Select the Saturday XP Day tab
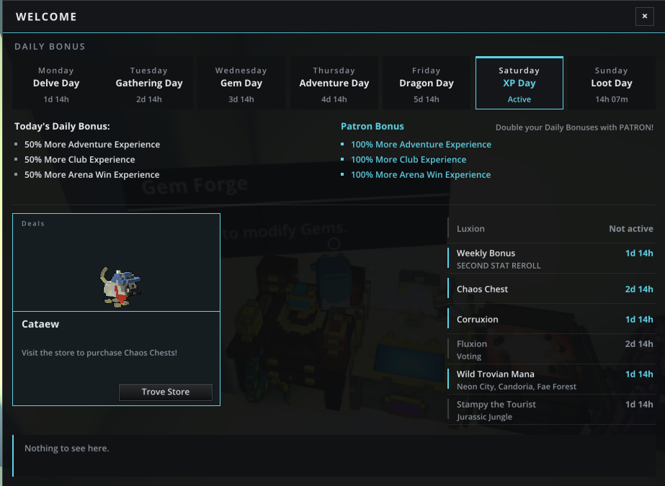This screenshot has height=486, width=665. 519,83
